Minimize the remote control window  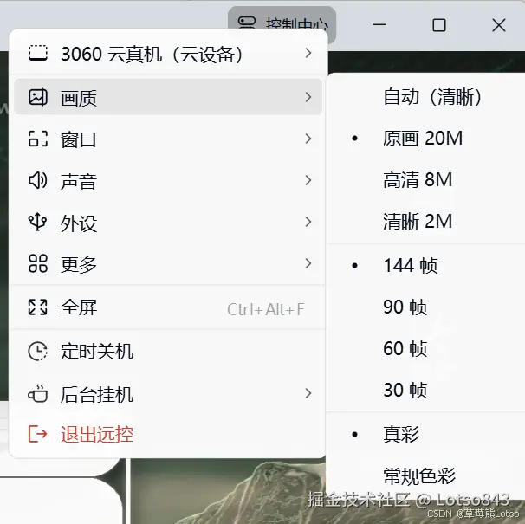click(x=379, y=25)
